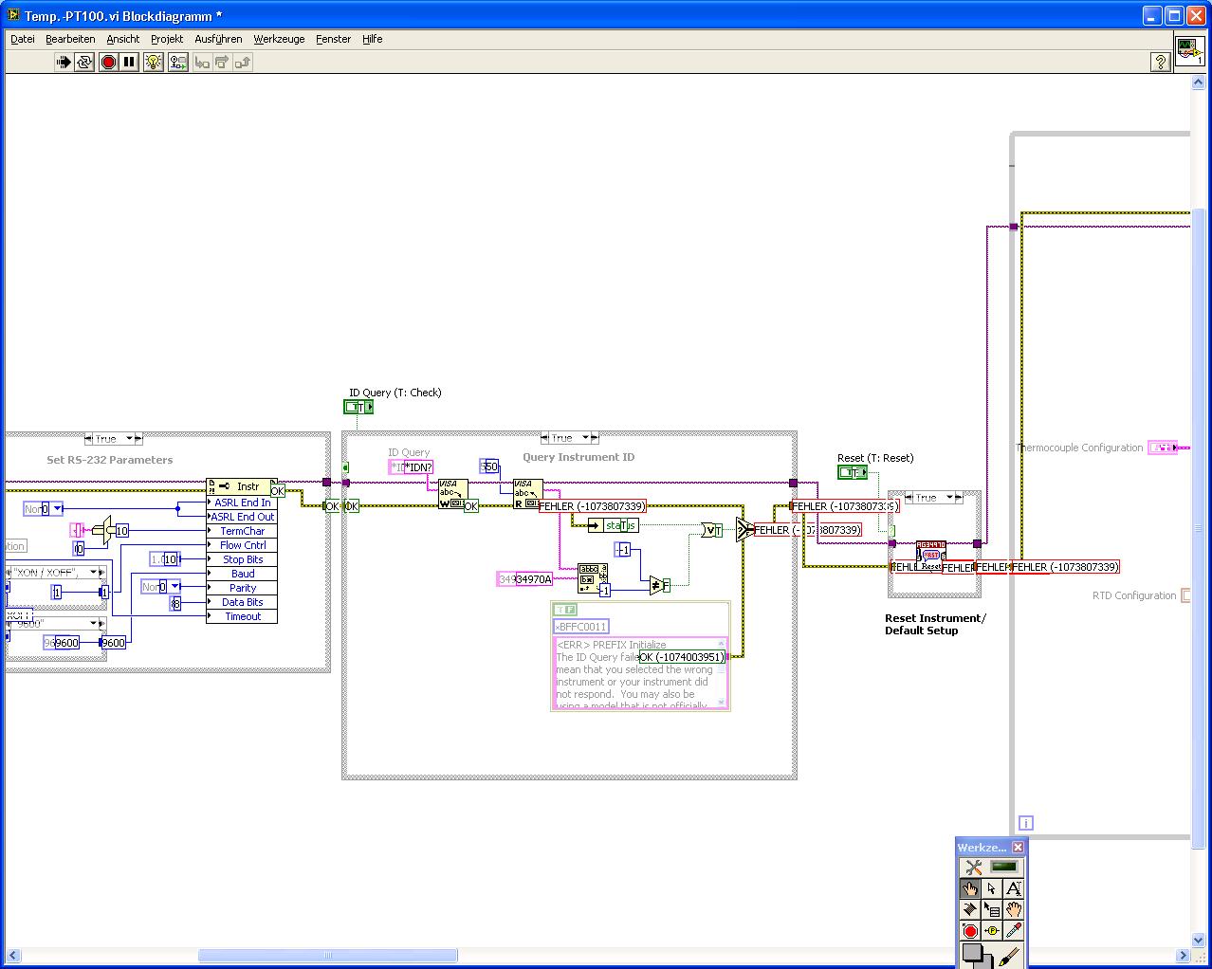This screenshot has width=1212, height=969.
Task: Click the Pause button in toolbar
Action: coord(130,63)
